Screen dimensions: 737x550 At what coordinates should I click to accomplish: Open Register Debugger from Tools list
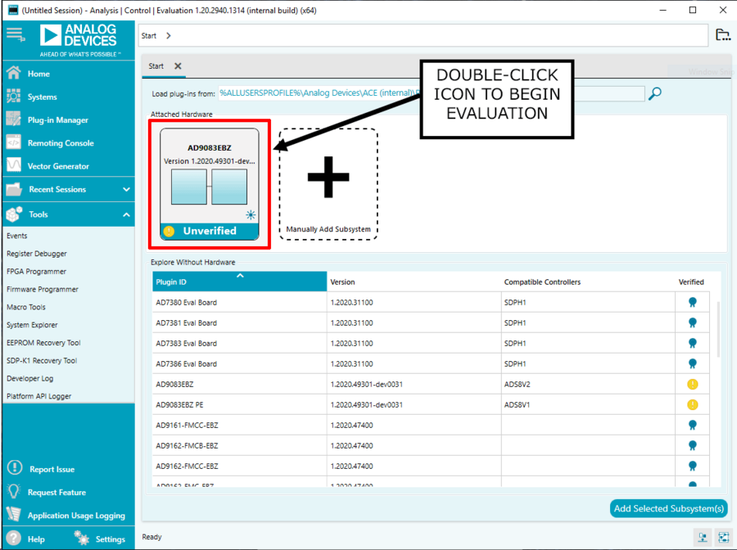tap(37, 254)
